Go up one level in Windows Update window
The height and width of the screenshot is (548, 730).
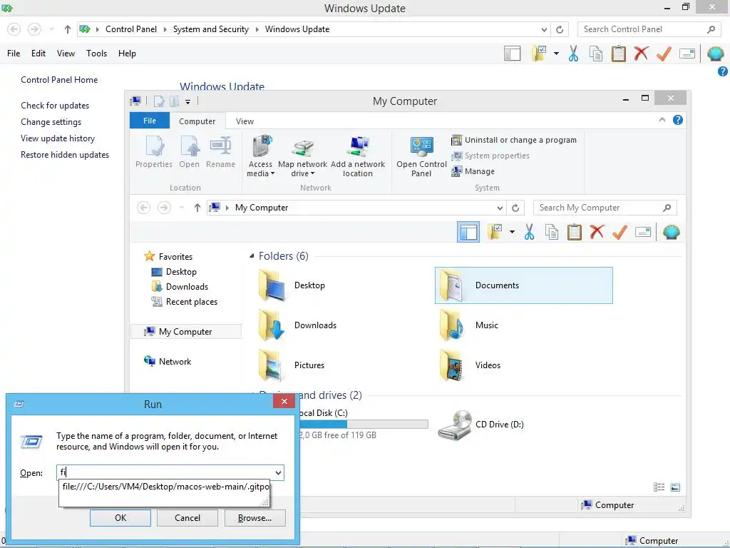click(x=68, y=29)
